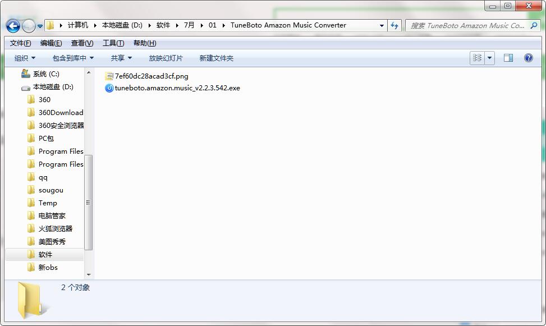546x326 pixels.
Task: Open the 共享 dropdown
Action: (121, 58)
